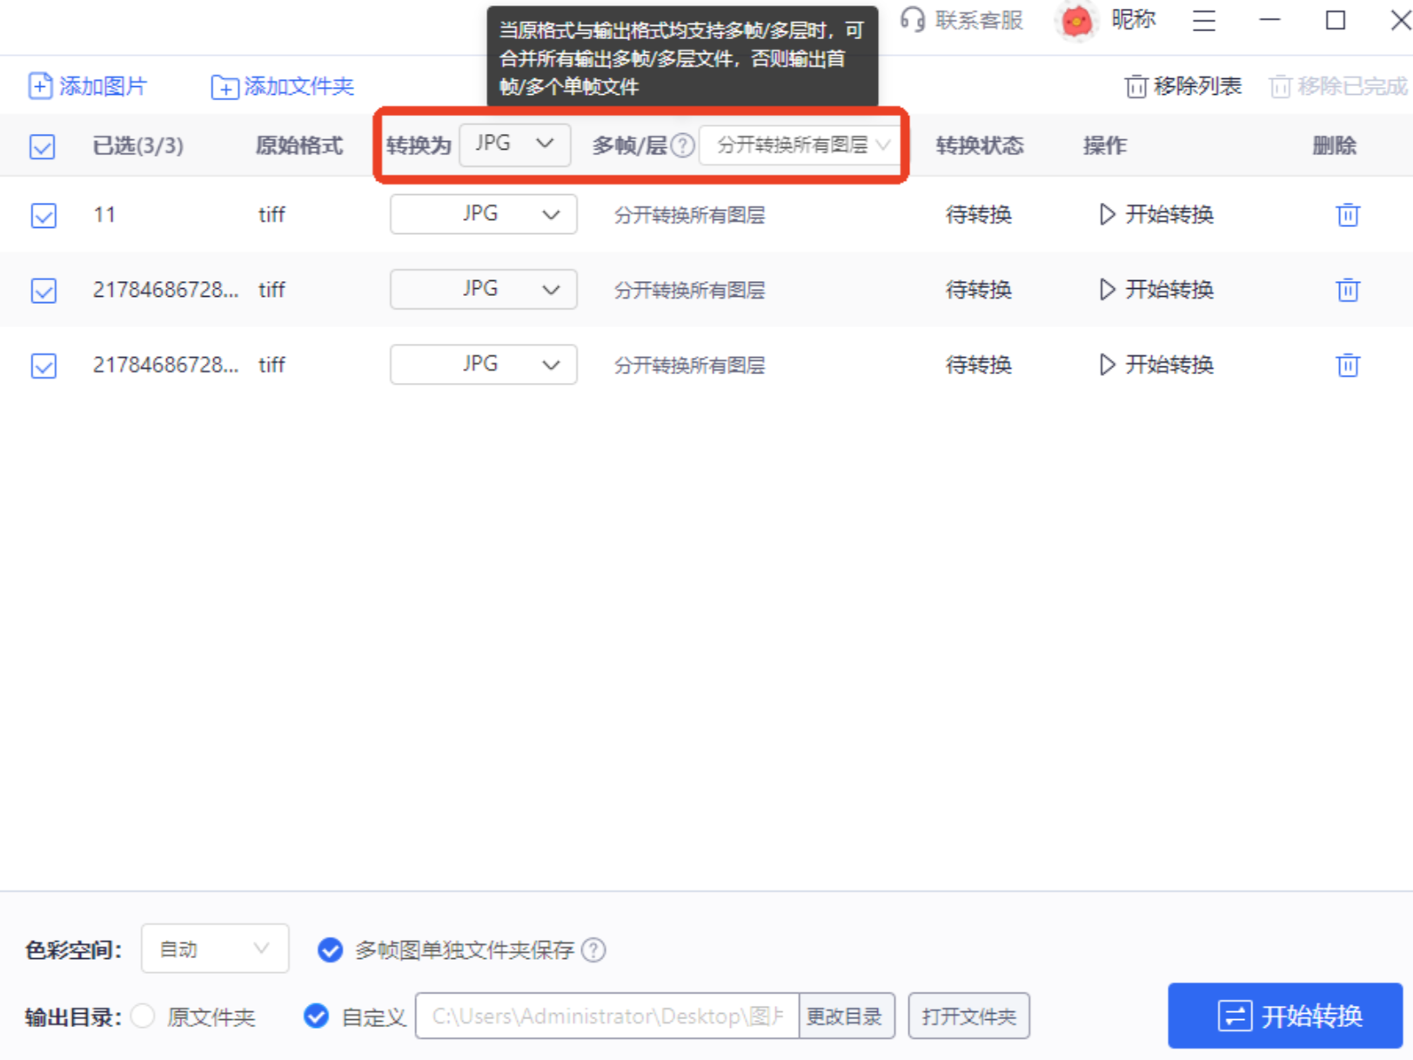
Task: Maximize the window
Action: [1336, 19]
